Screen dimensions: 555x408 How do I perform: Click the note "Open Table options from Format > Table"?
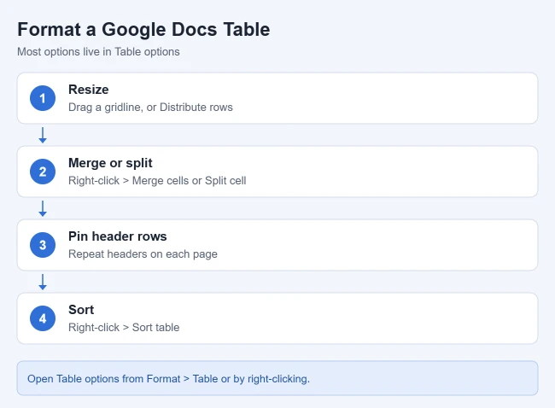coord(123,379)
